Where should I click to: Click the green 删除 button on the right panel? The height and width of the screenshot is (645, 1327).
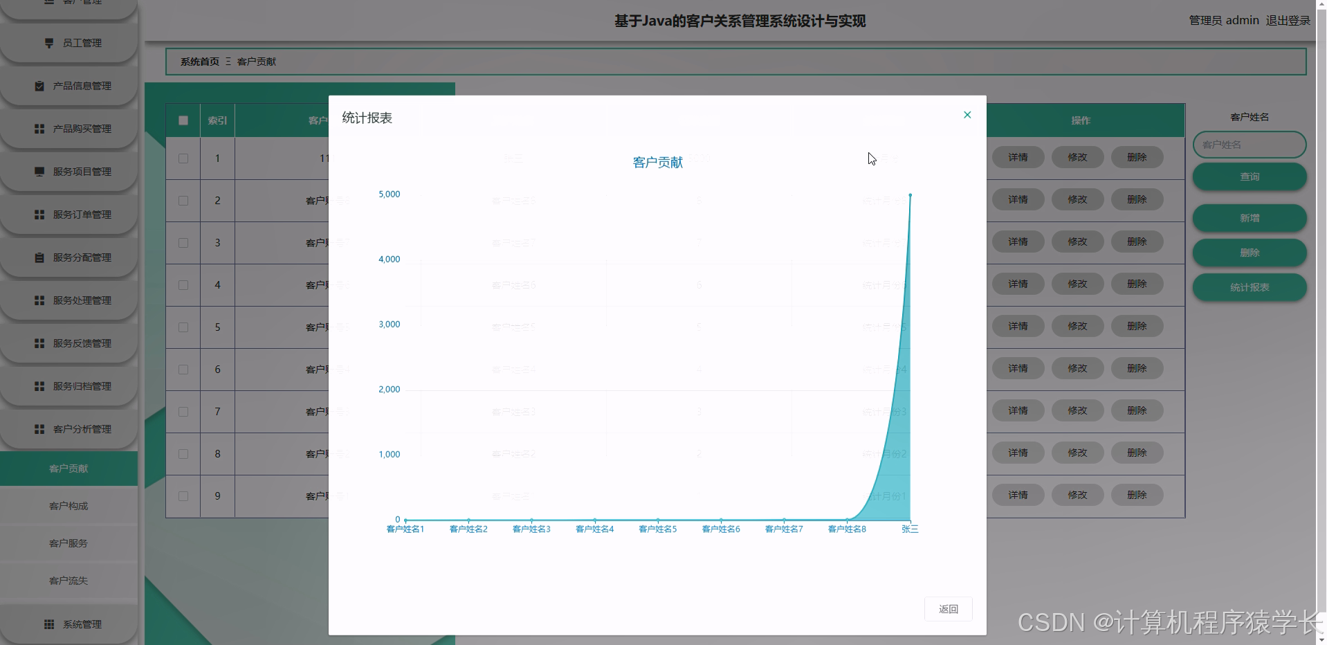(x=1250, y=253)
